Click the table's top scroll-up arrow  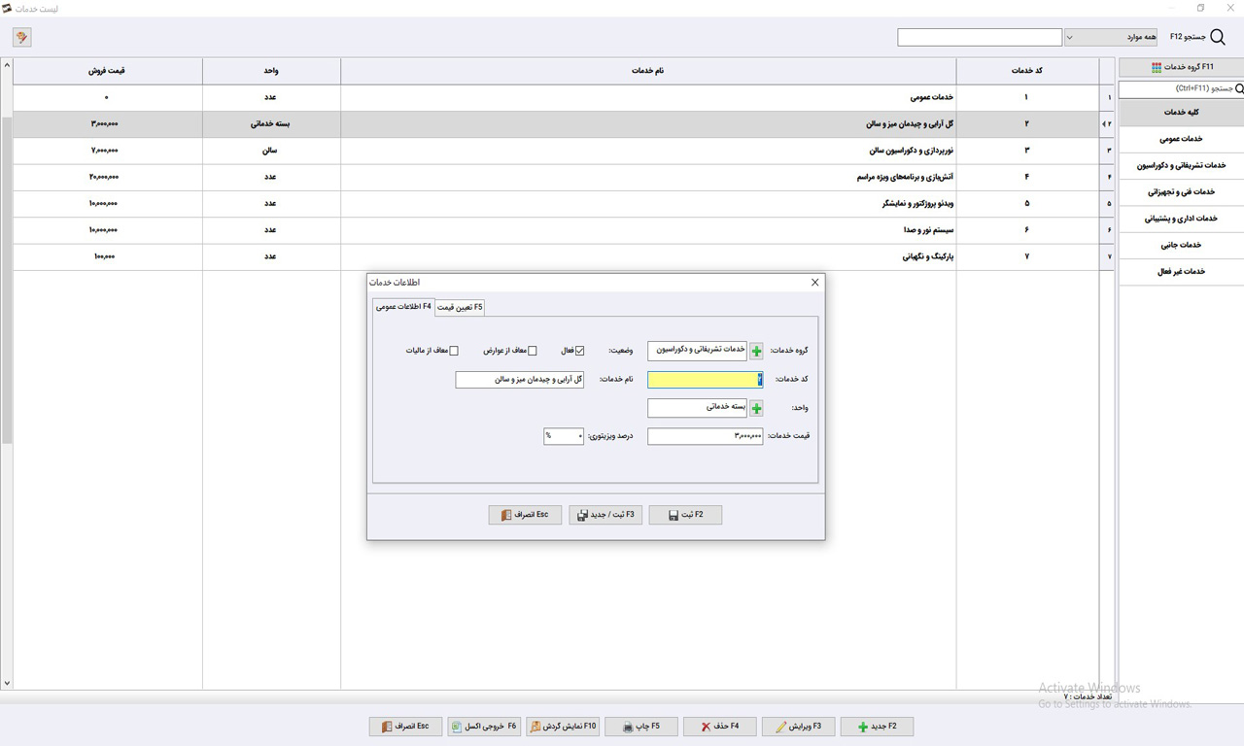pos(7,65)
